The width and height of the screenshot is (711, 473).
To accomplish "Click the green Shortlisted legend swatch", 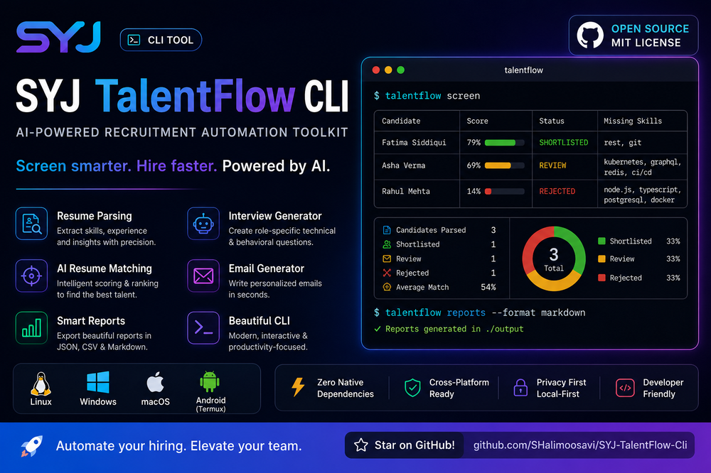I will (602, 241).
